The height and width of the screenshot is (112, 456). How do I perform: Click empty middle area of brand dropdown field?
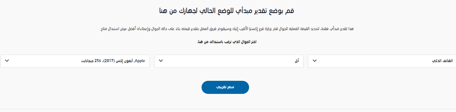pos(229,61)
